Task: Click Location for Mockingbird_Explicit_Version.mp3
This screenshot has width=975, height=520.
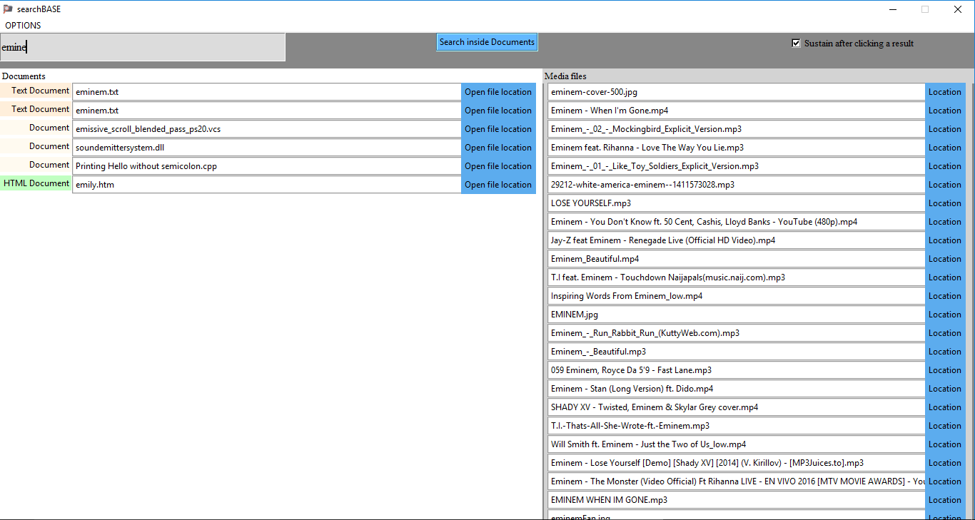Action: (945, 129)
